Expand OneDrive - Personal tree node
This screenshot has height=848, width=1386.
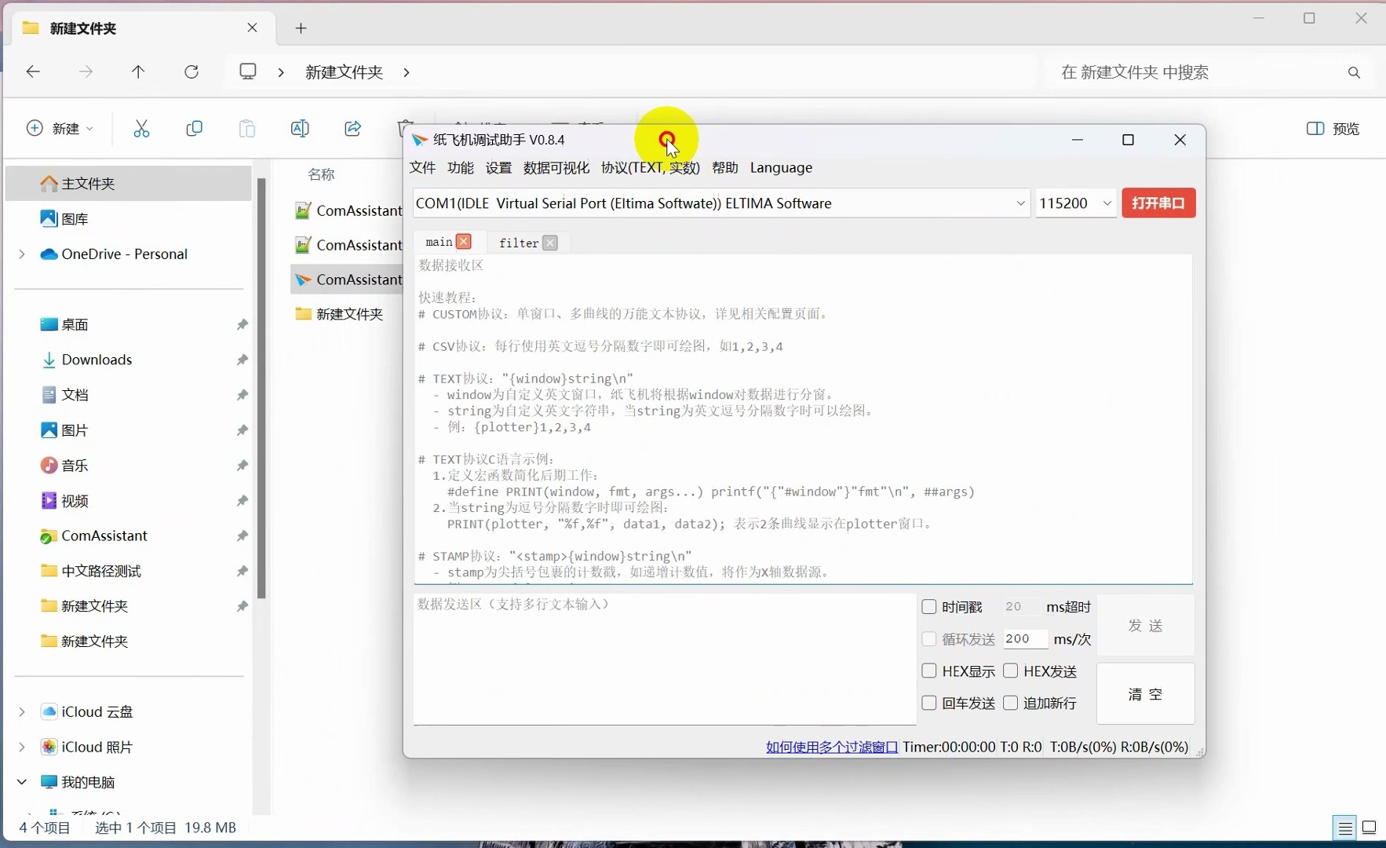tap(22, 254)
